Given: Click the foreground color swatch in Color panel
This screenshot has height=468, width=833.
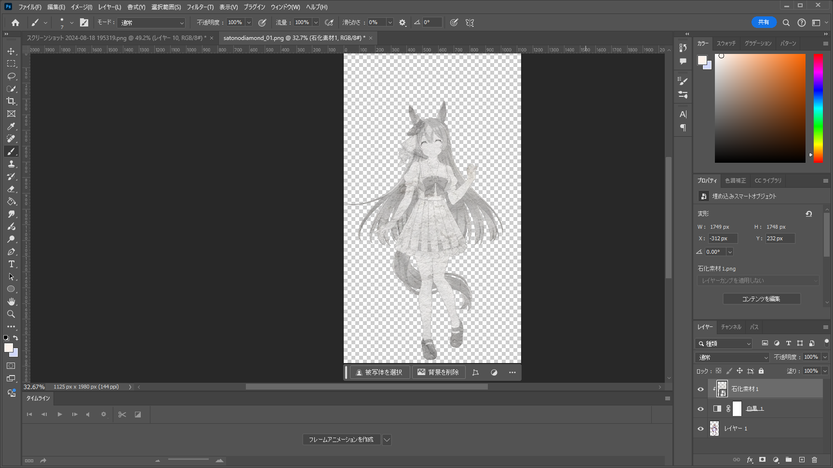Looking at the screenshot, I should [702, 60].
